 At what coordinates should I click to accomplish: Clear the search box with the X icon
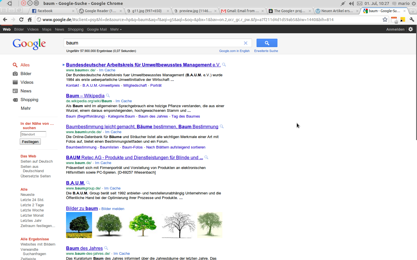[x=246, y=43]
